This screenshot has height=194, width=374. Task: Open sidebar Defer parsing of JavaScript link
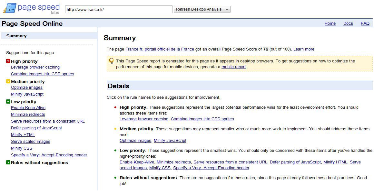(36, 128)
